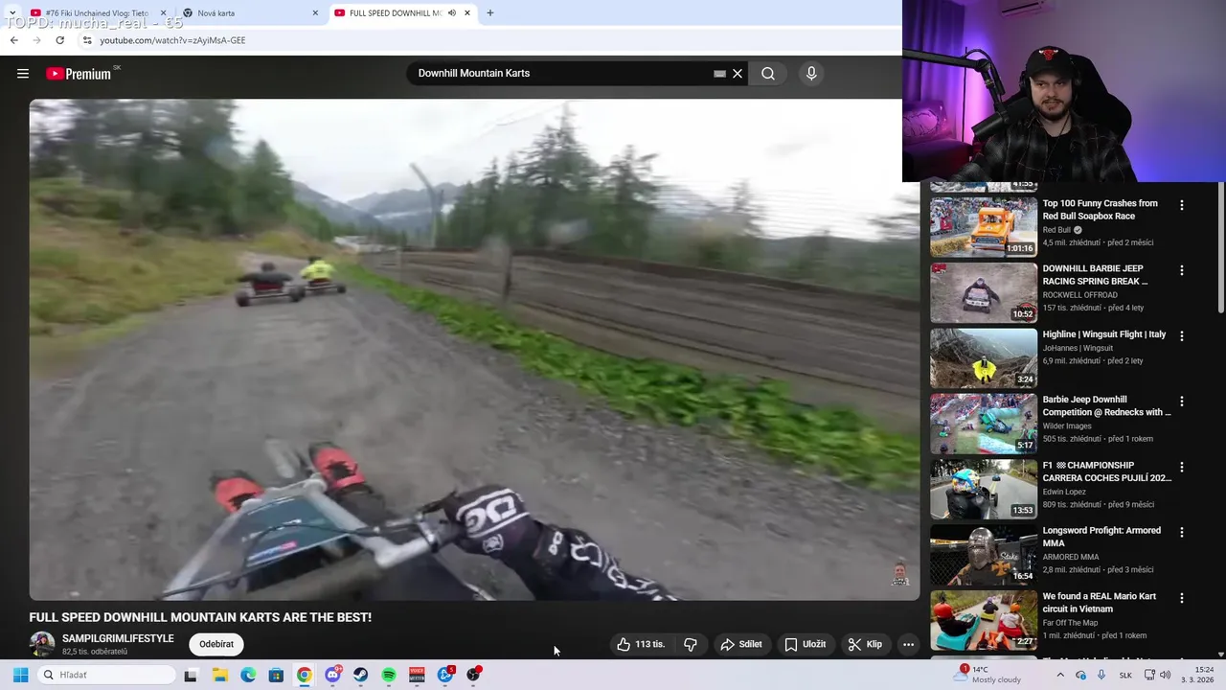1226x690 pixels.
Task: Open Discord from the taskbar
Action: [332, 675]
